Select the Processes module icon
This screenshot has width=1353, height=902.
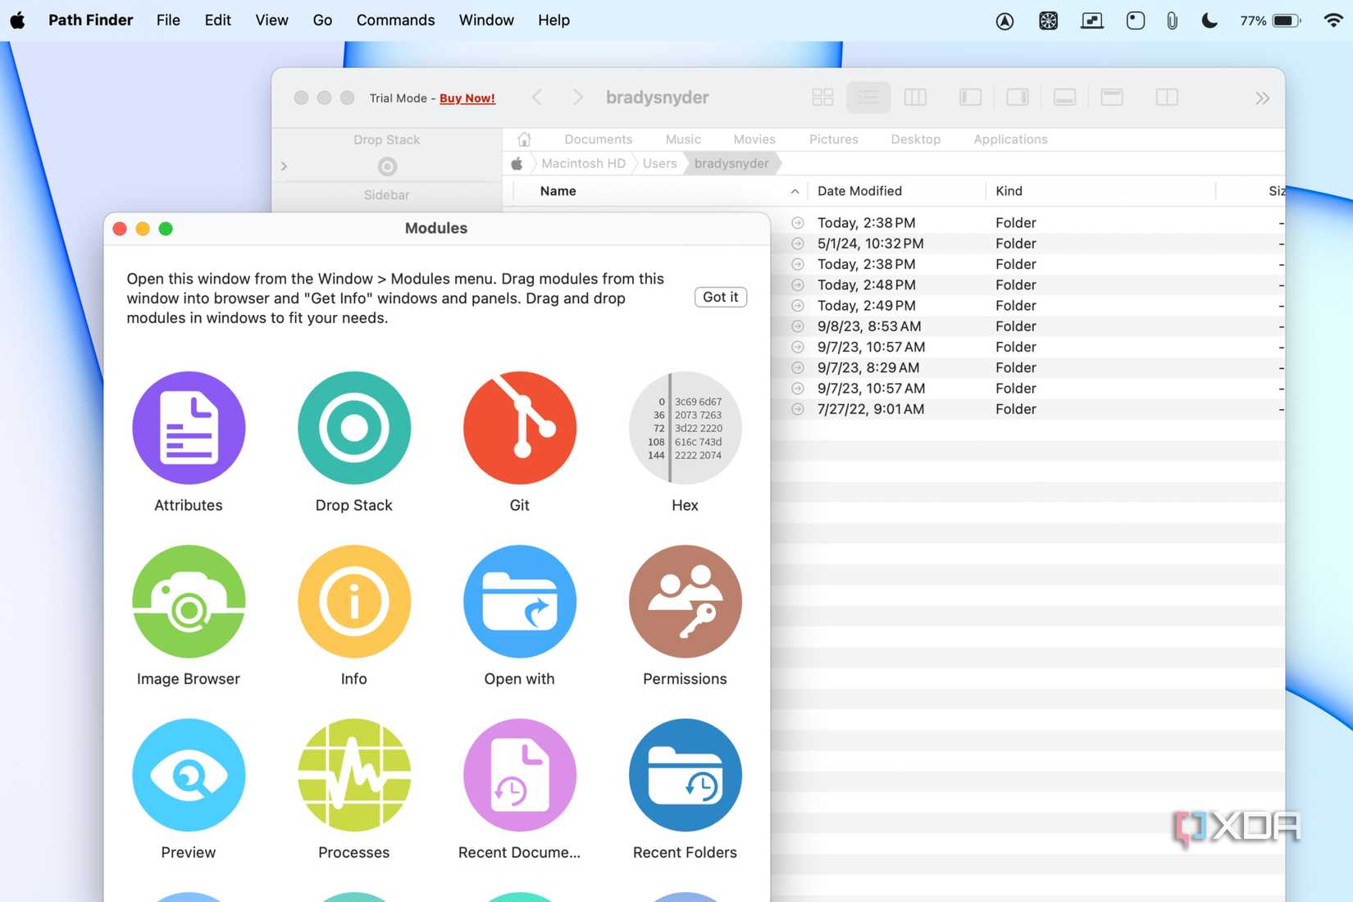pos(354,776)
